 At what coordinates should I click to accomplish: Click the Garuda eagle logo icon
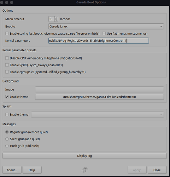click(x=84, y=170)
